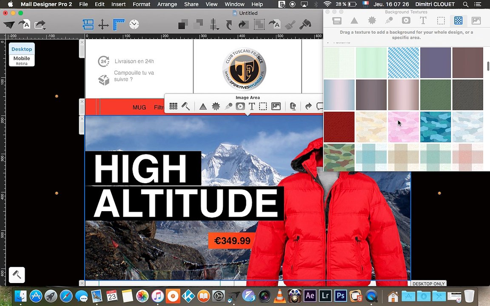Open the Insert menu
490x306 pixels.
click(118, 4)
